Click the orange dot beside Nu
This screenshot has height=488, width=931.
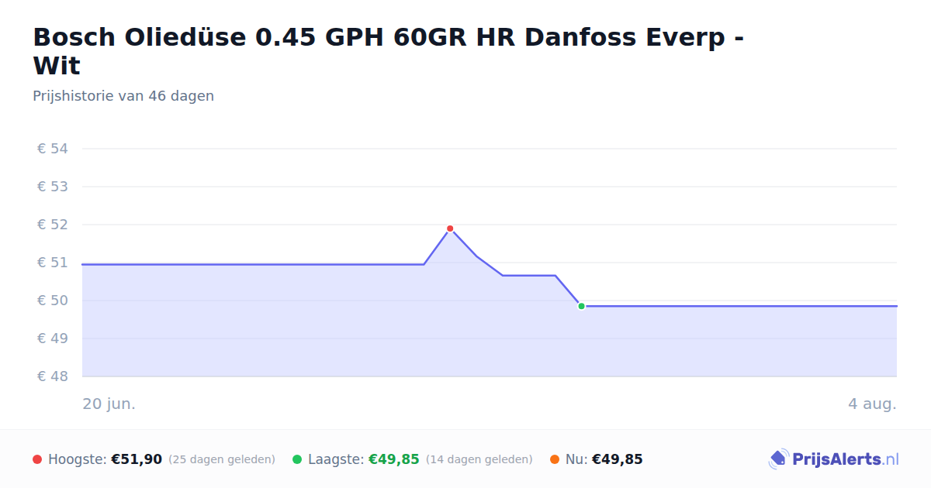555,459
